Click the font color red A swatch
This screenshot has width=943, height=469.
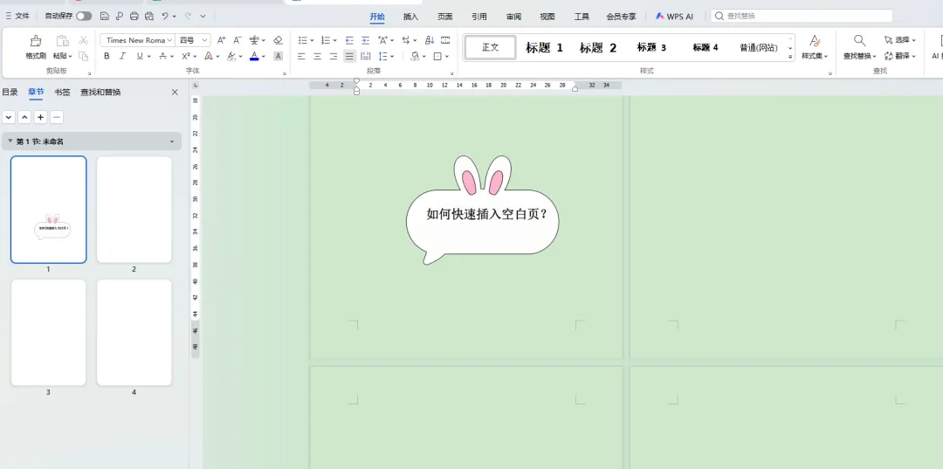[253, 56]
